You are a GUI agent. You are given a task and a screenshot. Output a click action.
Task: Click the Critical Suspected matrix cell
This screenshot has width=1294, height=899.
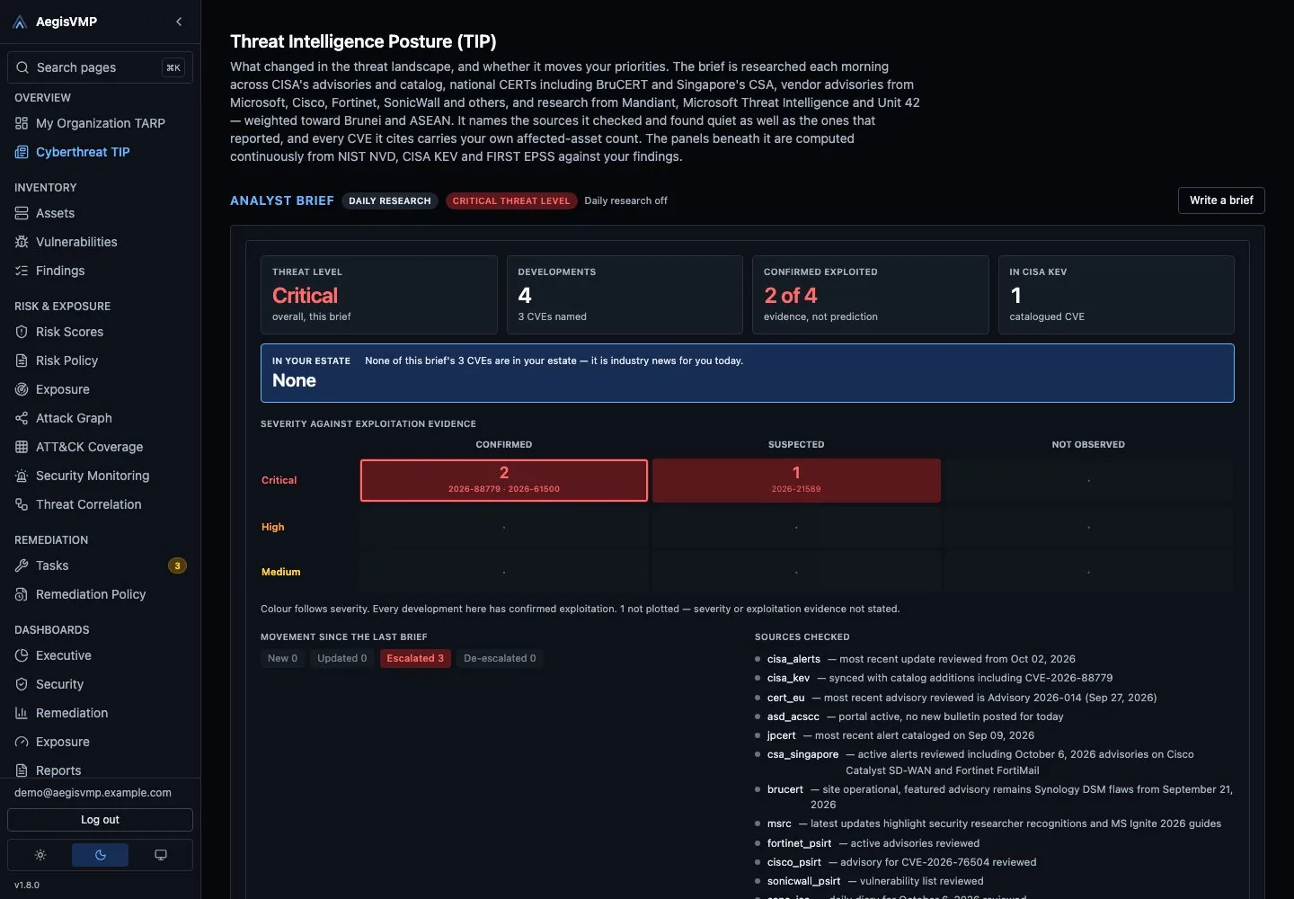[x=796, y=480]
